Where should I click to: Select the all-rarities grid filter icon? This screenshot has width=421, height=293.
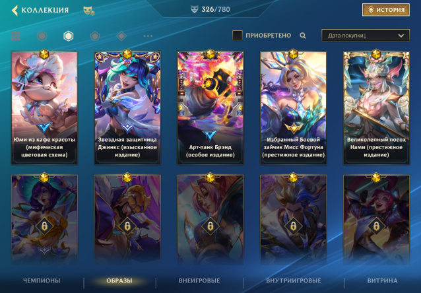16,36
